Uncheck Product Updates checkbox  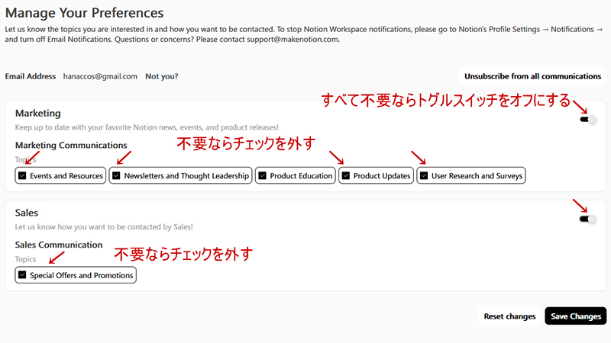[346, 175]
